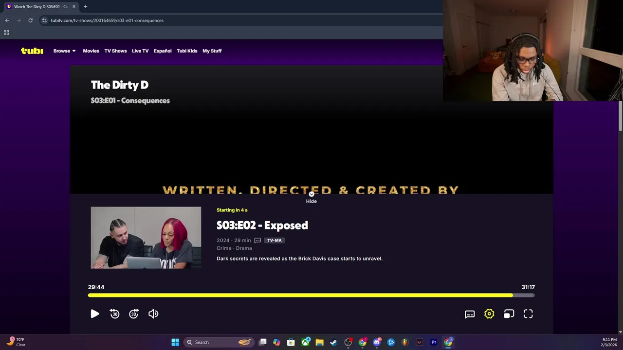Open Steam from taskbar

pos(333,342)
